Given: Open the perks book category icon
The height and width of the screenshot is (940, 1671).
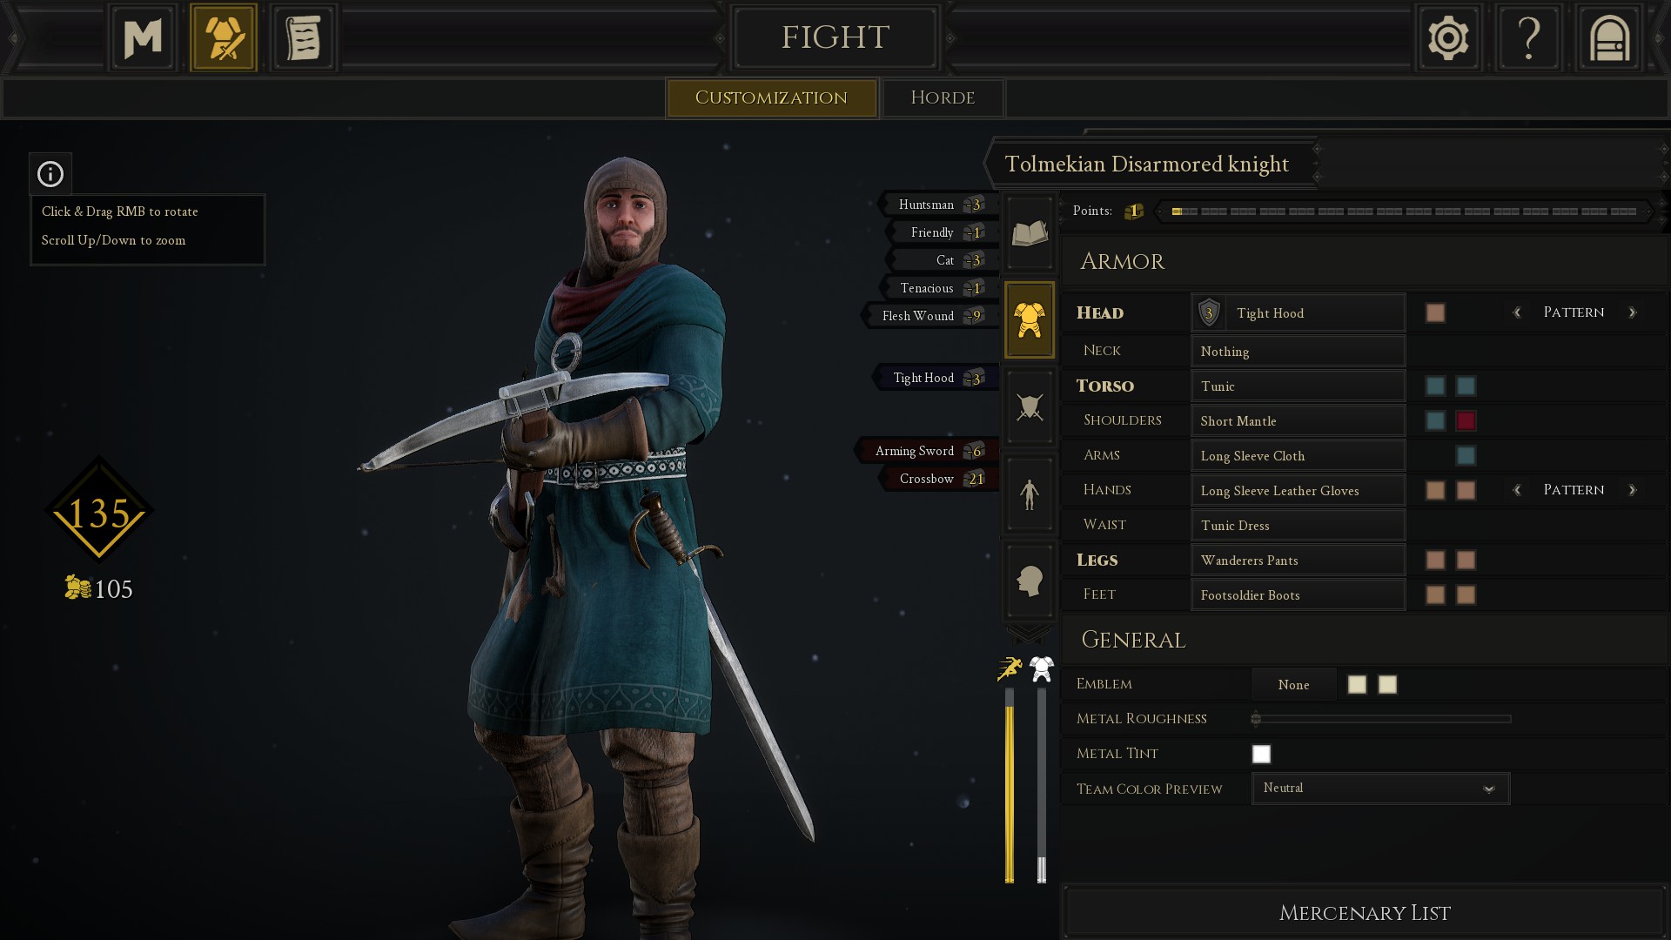Looking at the screenshot, I should point(1030,232).
